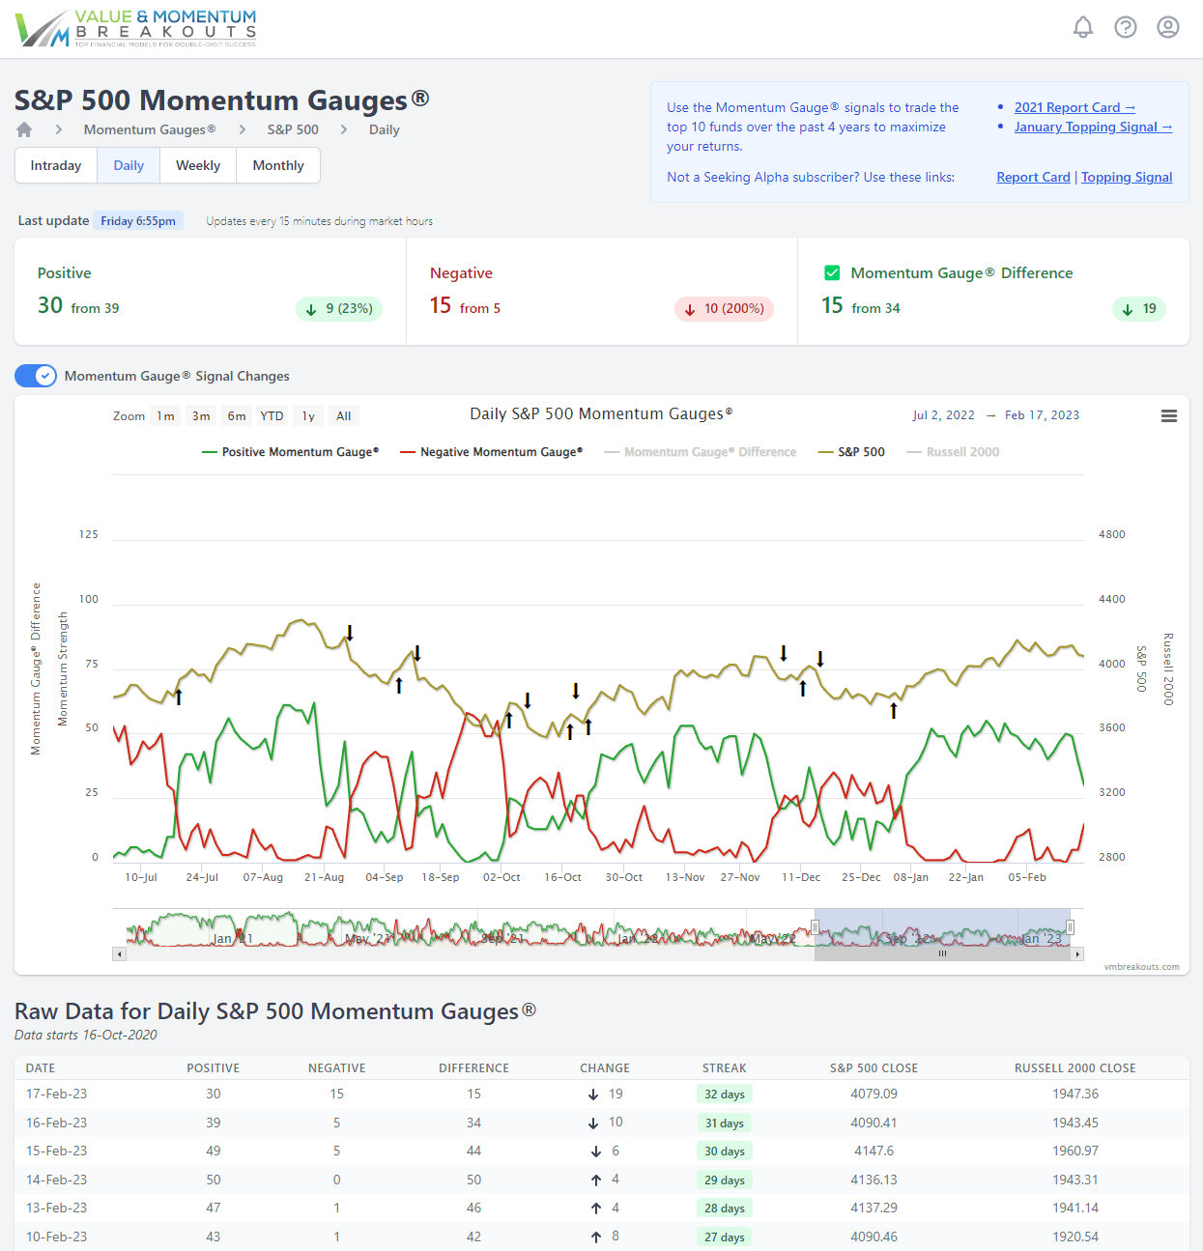Open the user account profile icon
Screen dimensions: 1203x1251
(1168, 27)
